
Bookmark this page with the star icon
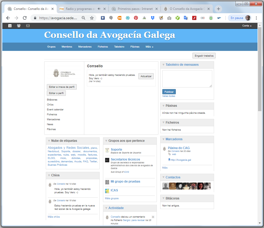[92, 18]
